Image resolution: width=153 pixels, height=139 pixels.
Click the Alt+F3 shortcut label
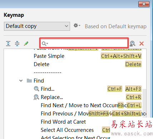133,89
